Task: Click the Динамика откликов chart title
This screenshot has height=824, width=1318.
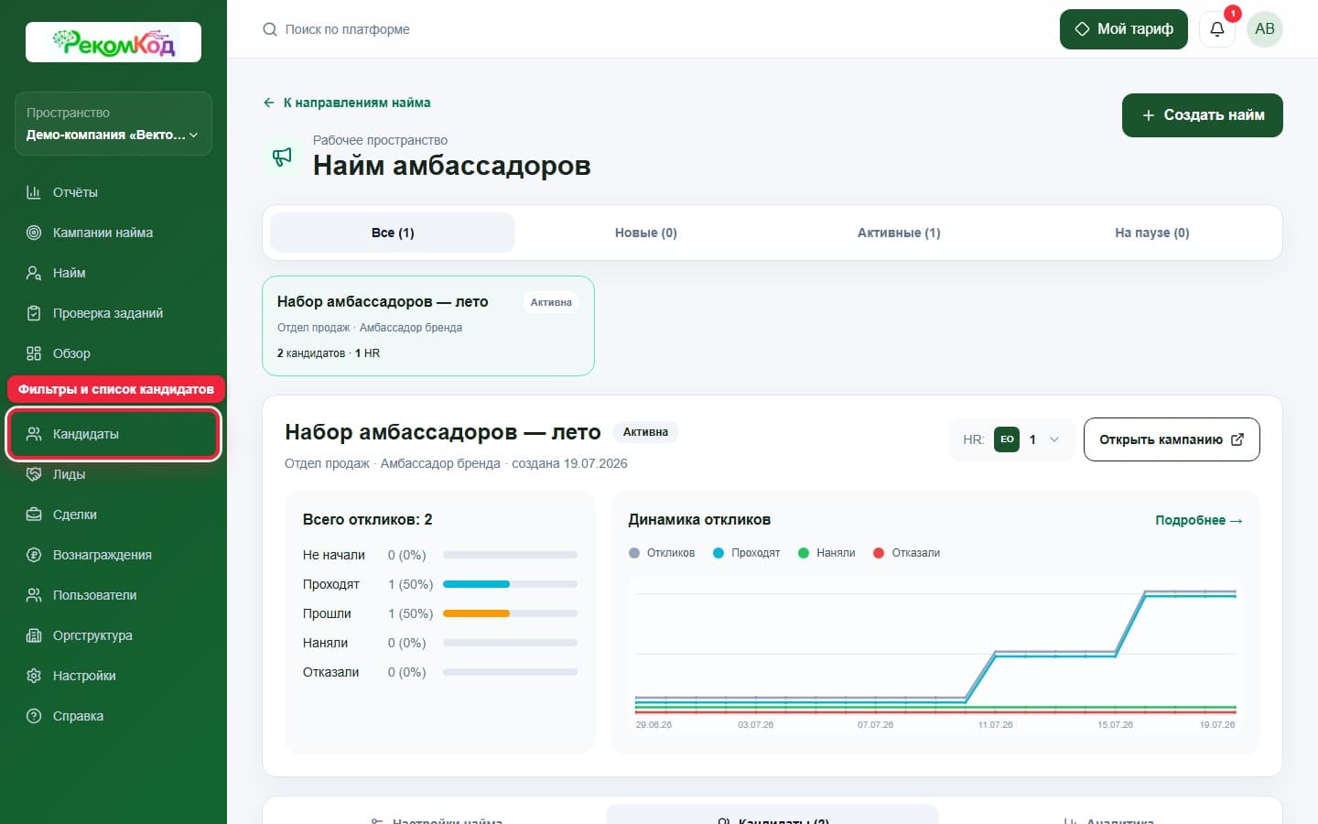Action: click(x=699, y=520)
